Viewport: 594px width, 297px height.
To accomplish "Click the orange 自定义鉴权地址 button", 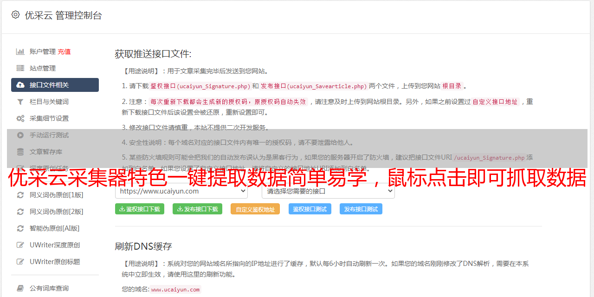I will coord(255,209).
